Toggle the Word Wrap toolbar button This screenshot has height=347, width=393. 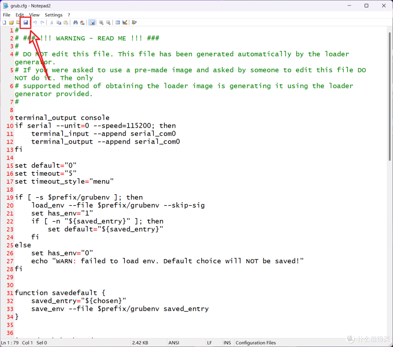pos(92,23)
